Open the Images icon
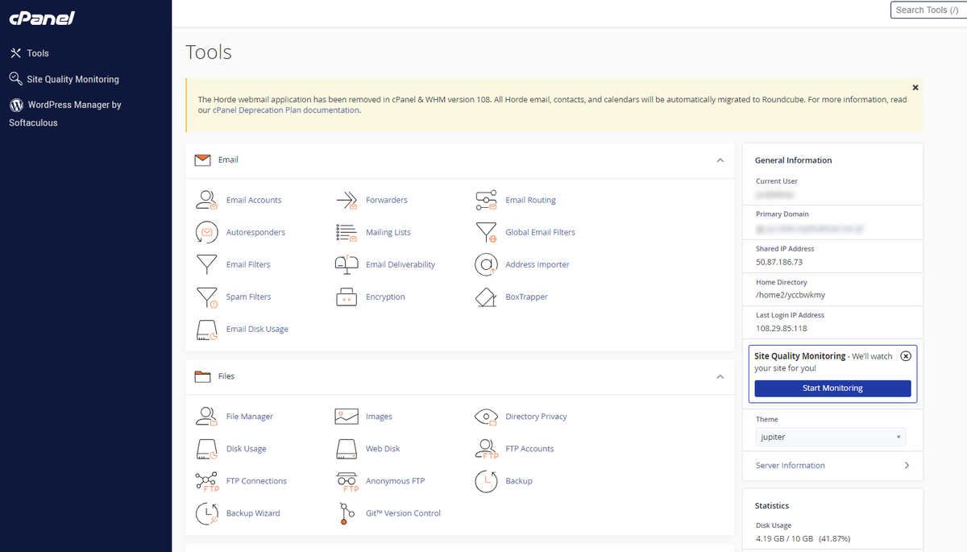Screen dimensions: 967x552 pyautogui.click(x=347, y=417)
